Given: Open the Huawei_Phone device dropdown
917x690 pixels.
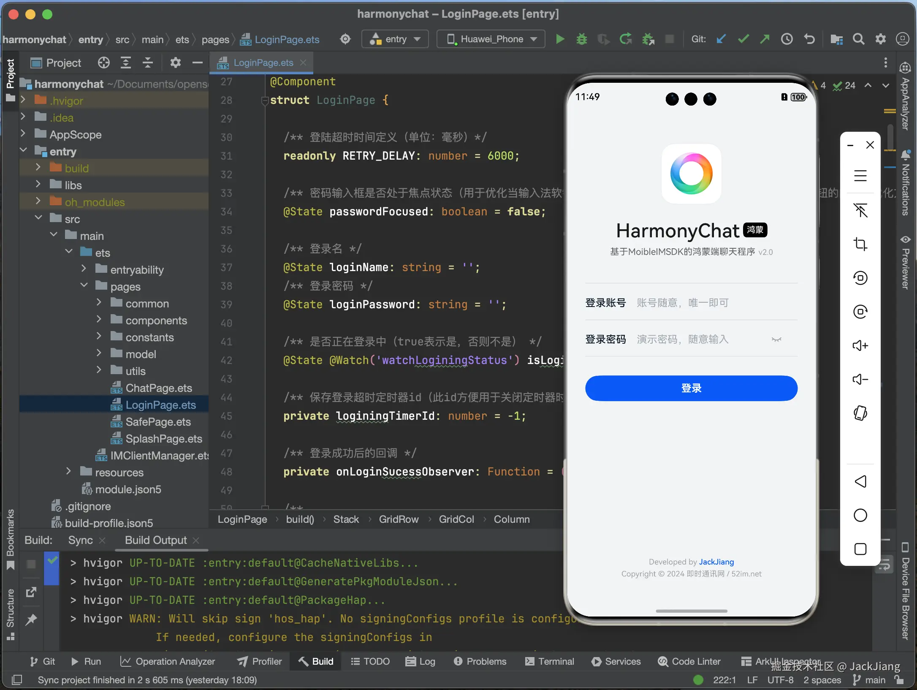Looking at the screenshot, I should 491,39.
